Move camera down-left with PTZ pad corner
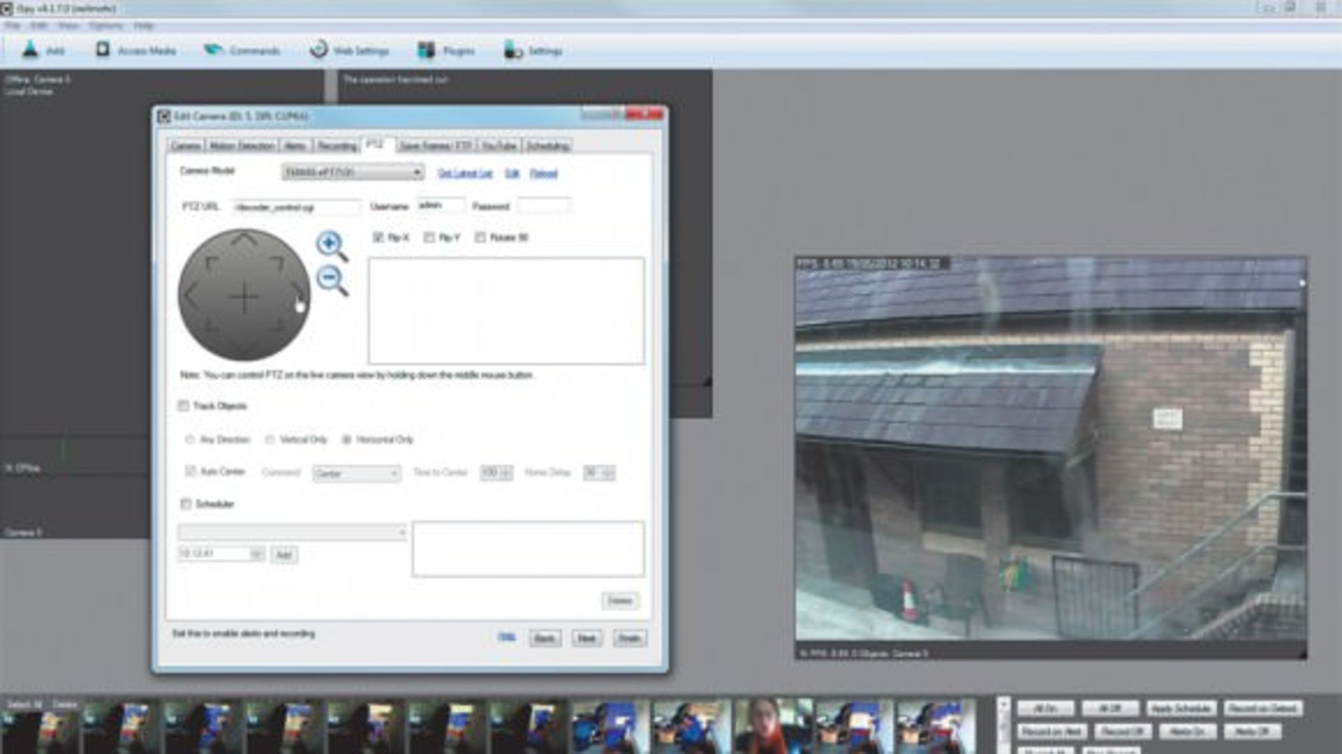Viewport: 1342px width, 754px height. [x=211, y=326]
